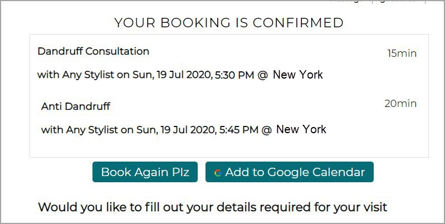The image size is (445, 224).
Task: Click the 5:45 PM appointment details line
Action: tap(184, 130)
